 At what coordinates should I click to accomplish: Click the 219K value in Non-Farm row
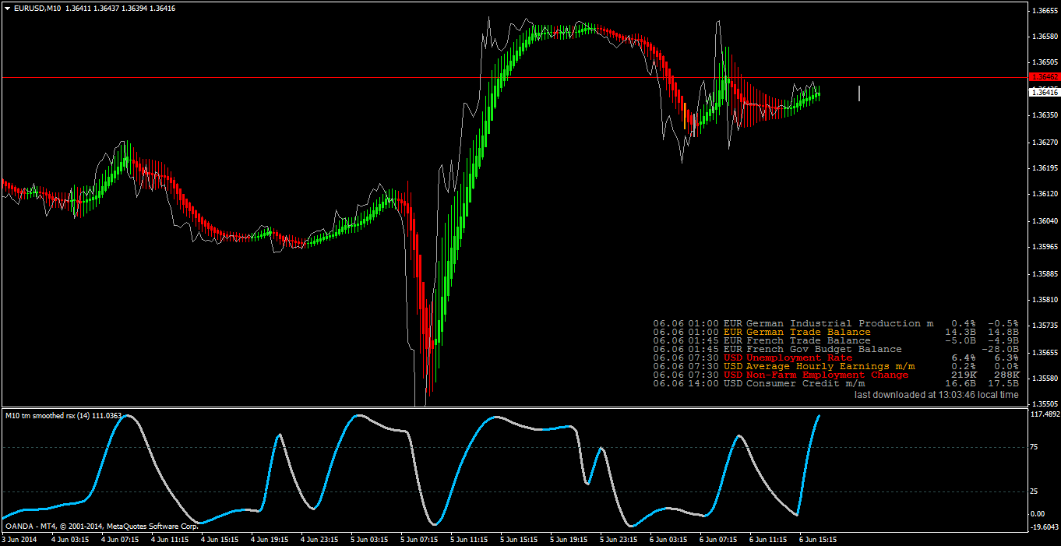[964, 375]
